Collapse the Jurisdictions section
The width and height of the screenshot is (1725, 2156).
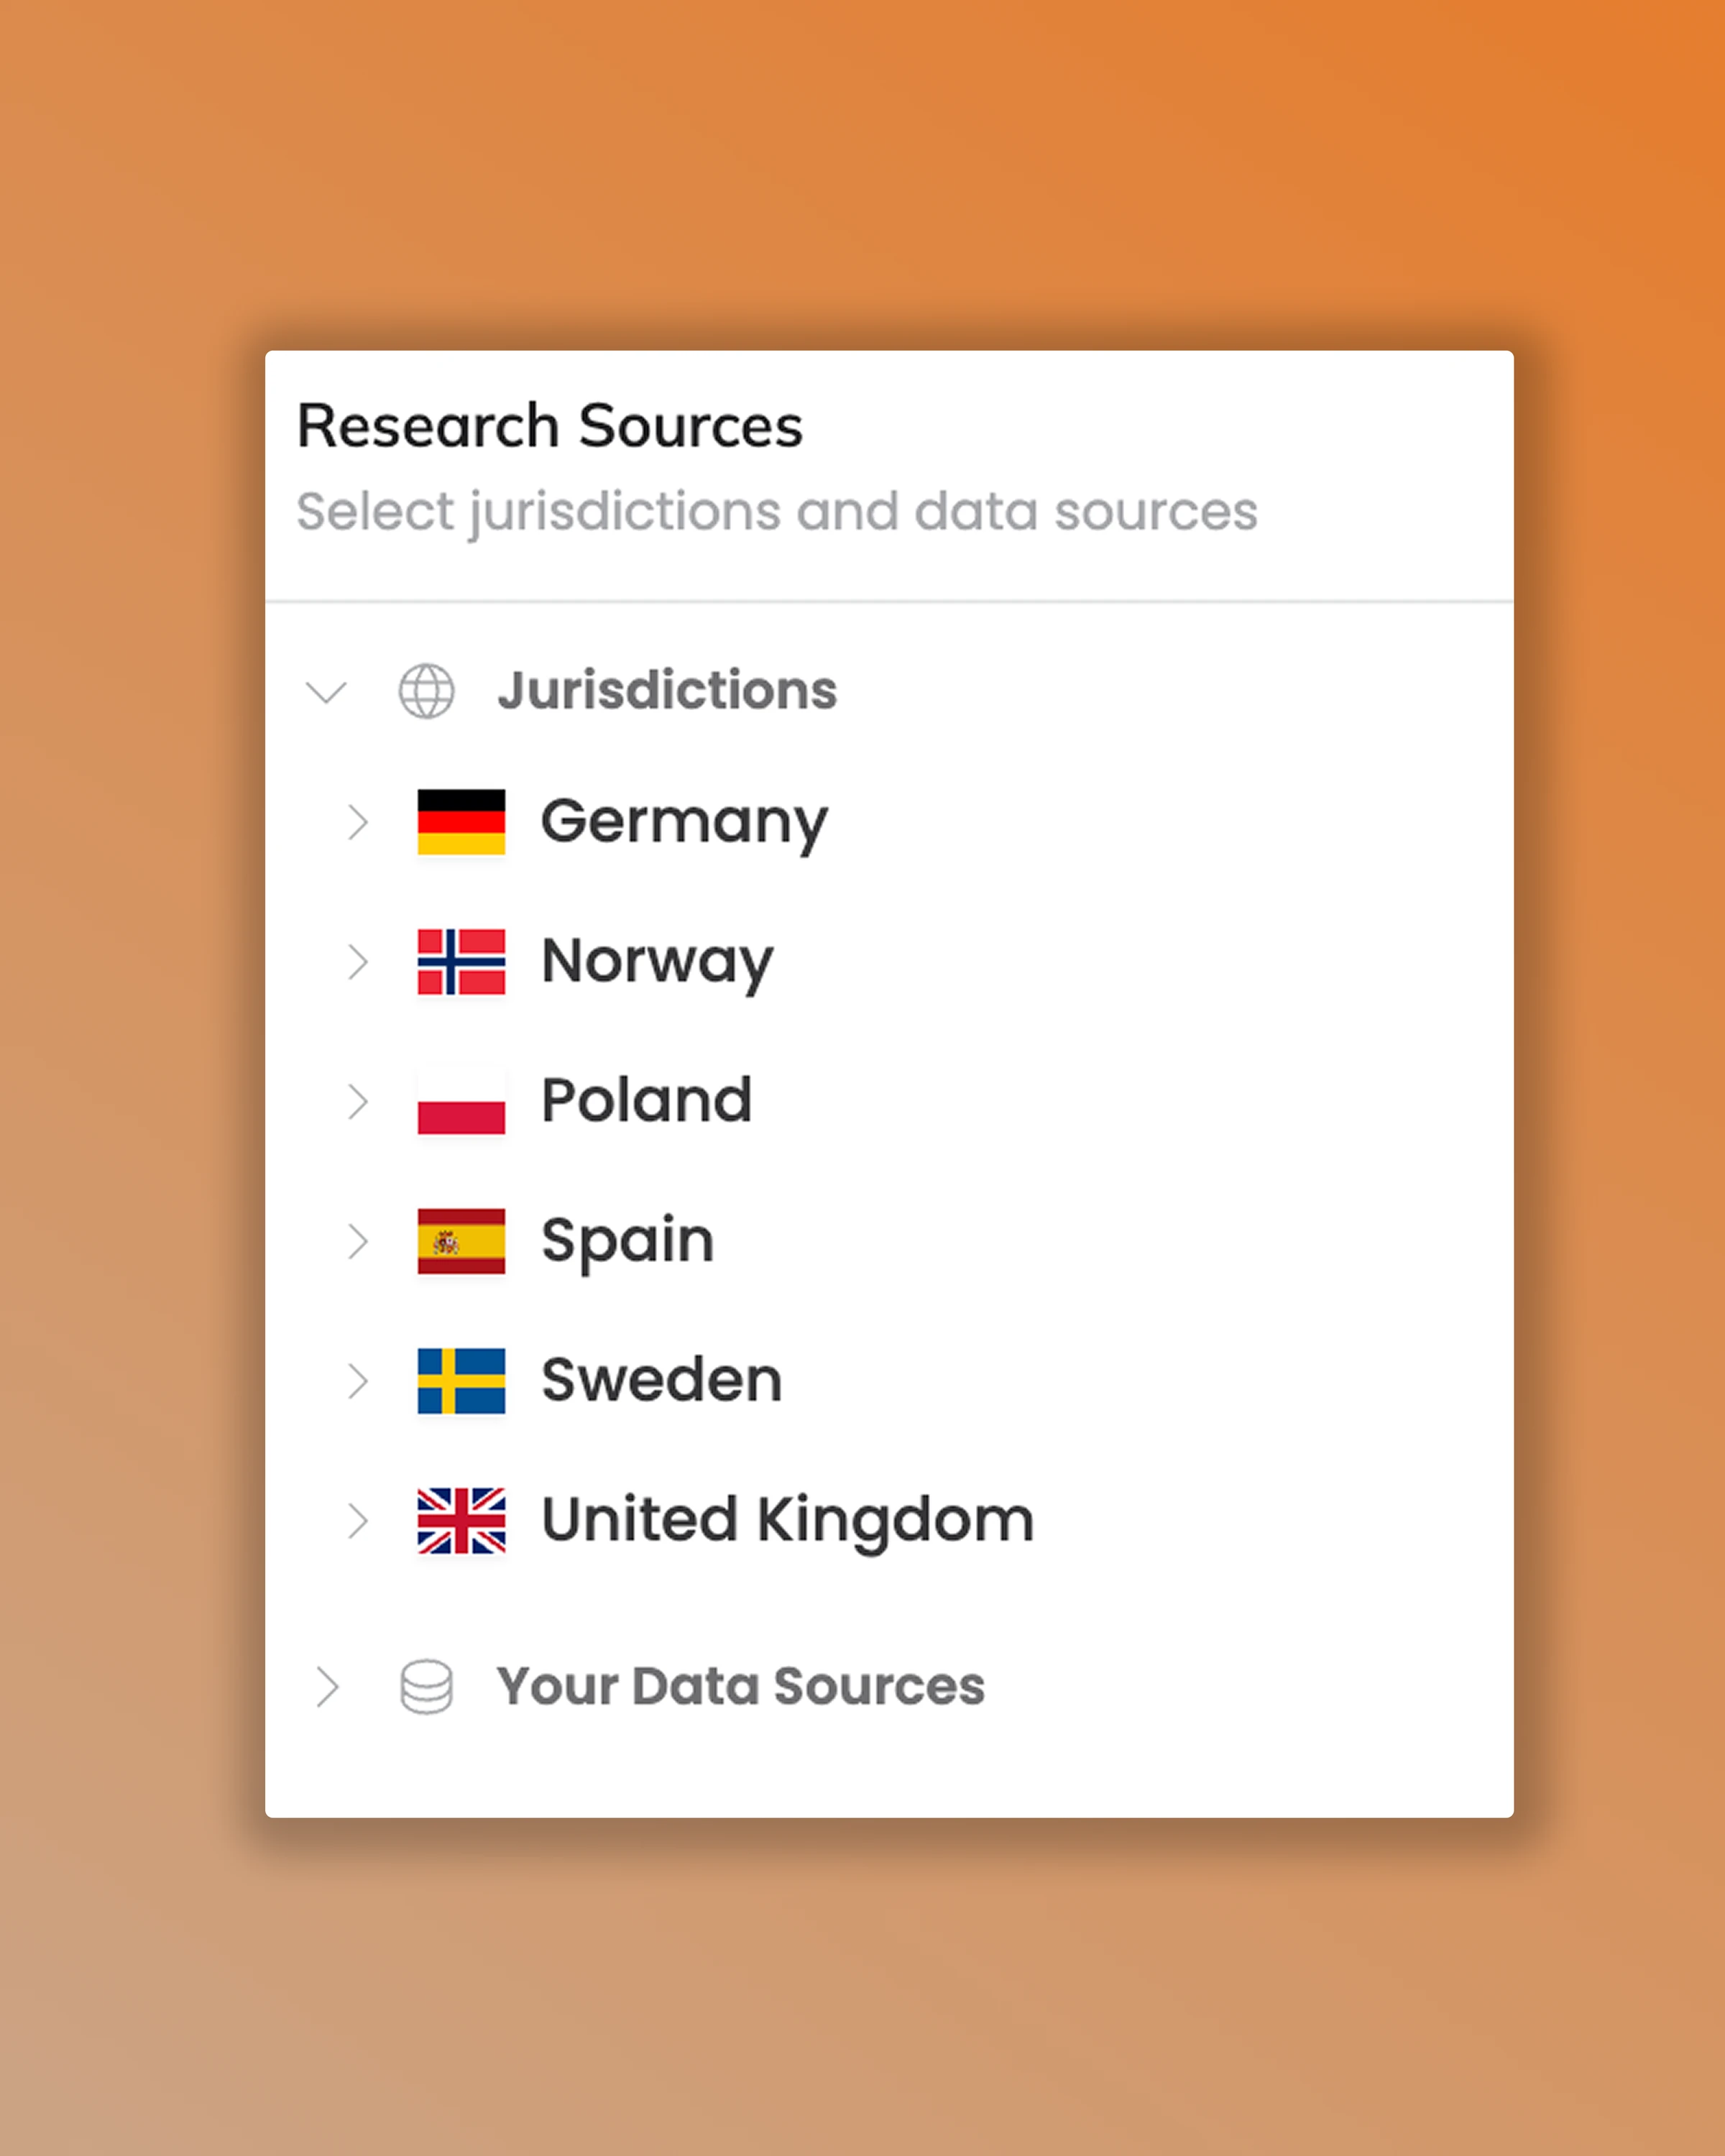point(325,690)
